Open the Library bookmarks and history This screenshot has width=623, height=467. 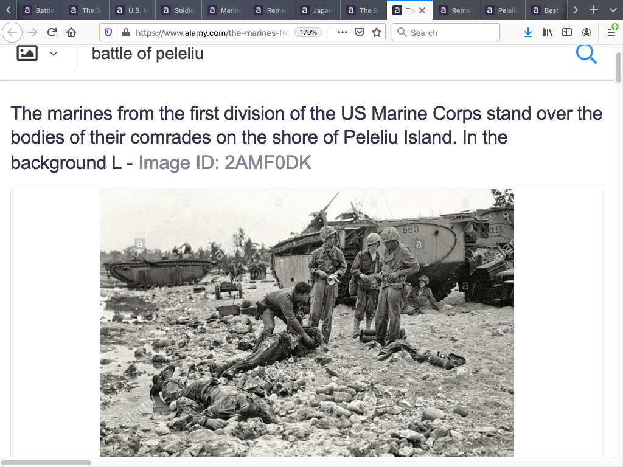[548, 33]
